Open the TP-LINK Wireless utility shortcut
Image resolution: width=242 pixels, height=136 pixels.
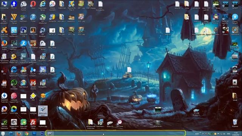(196, 112)
